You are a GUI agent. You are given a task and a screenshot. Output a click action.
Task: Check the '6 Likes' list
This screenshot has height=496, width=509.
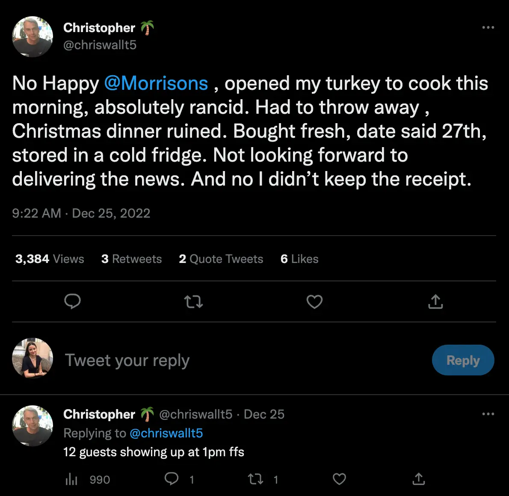tap(299, 259)
